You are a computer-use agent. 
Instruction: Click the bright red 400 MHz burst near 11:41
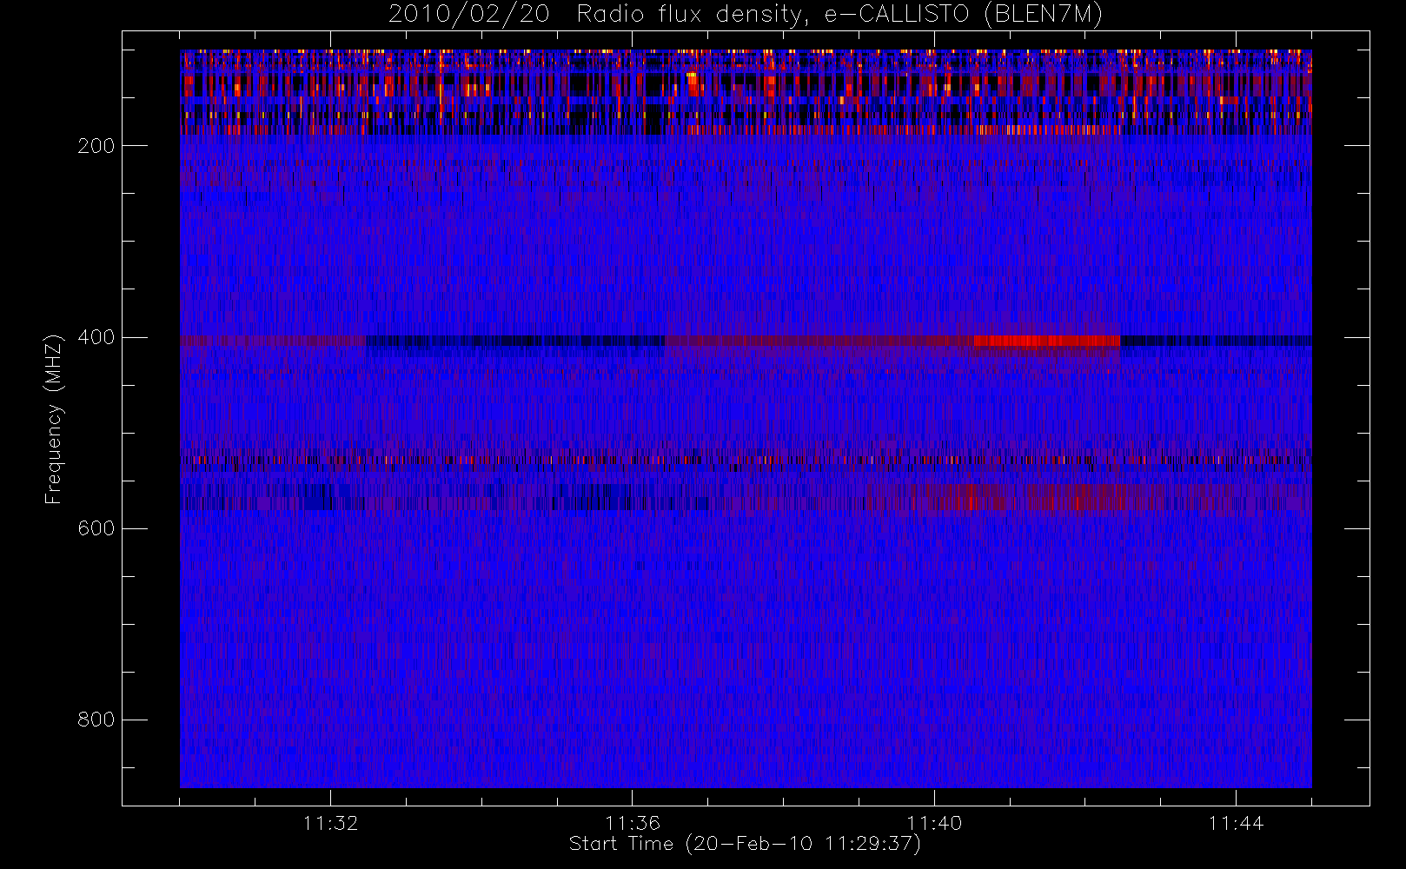point(1046,341)
